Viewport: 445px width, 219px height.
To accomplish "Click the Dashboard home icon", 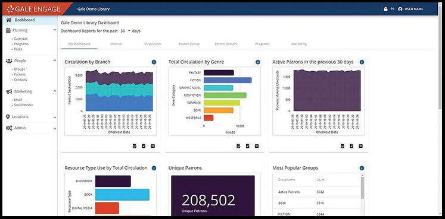I will point(8,20).
